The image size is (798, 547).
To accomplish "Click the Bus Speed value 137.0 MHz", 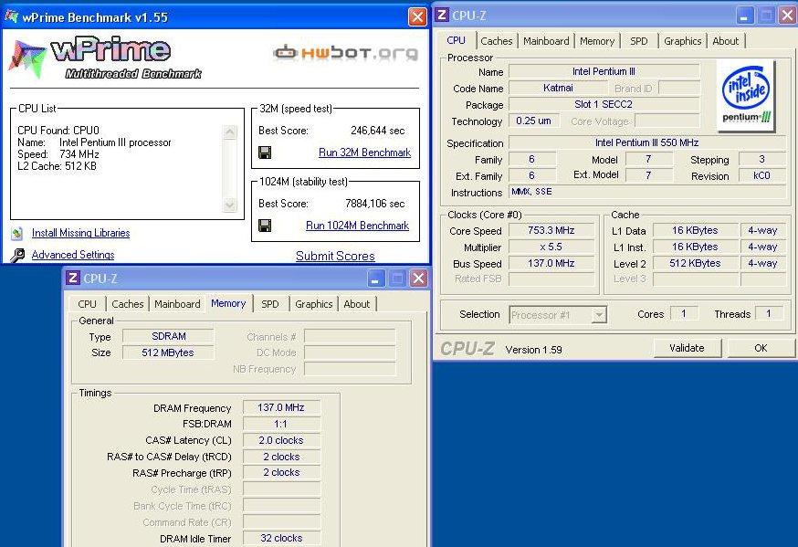I will point(551,263).
